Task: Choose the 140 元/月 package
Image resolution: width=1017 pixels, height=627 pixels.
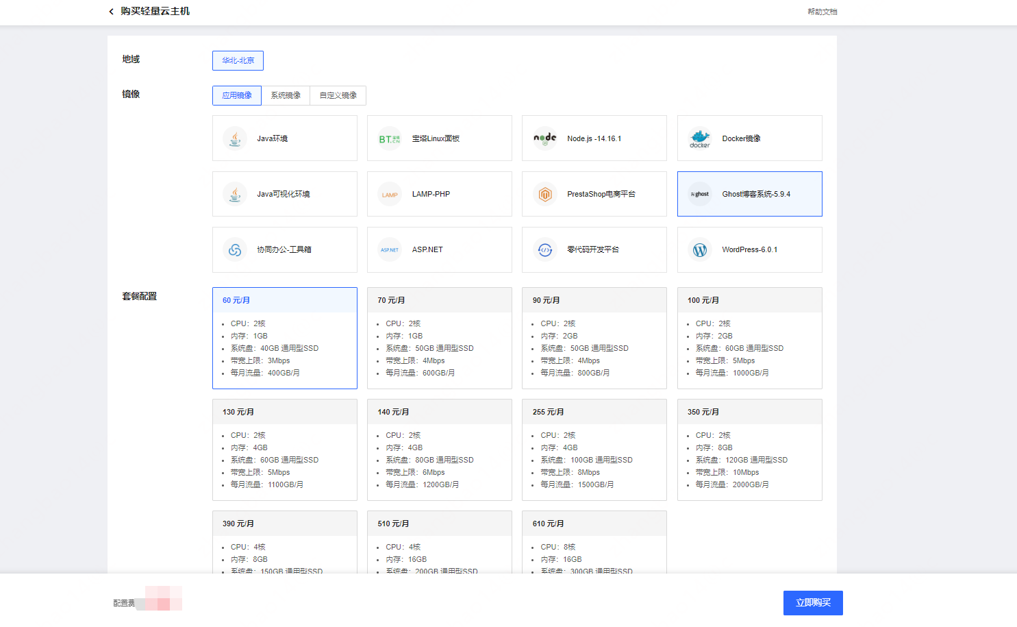Action: click(440, 450)
